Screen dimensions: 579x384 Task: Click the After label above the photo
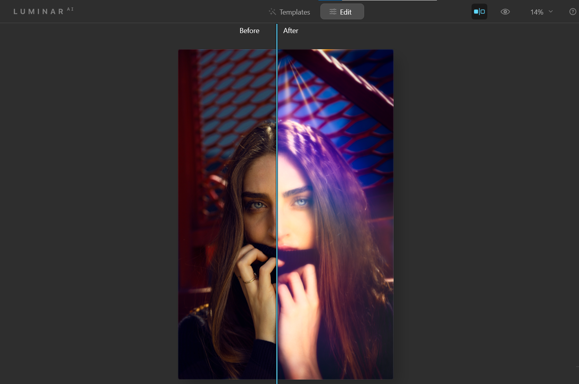point(291,31)
